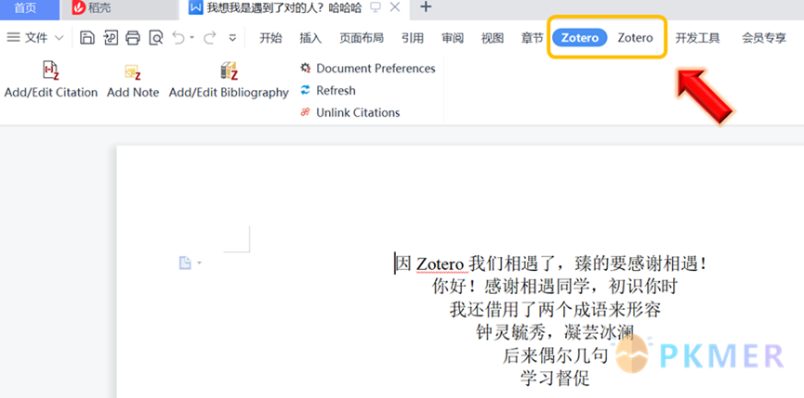Screen dimensions: 804x398
Task: Switch to the 开始 ribbon tab
Action: [270, 38]
